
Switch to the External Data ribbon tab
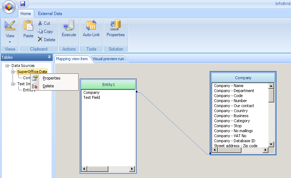coord(50,14)
